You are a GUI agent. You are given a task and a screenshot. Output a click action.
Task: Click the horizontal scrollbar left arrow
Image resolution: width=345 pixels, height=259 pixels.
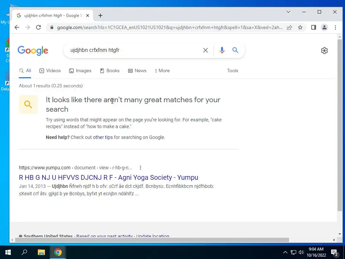pos(12,240)
